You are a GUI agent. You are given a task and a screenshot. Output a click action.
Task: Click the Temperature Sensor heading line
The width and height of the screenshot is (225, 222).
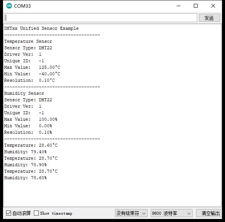coord(28,41)
